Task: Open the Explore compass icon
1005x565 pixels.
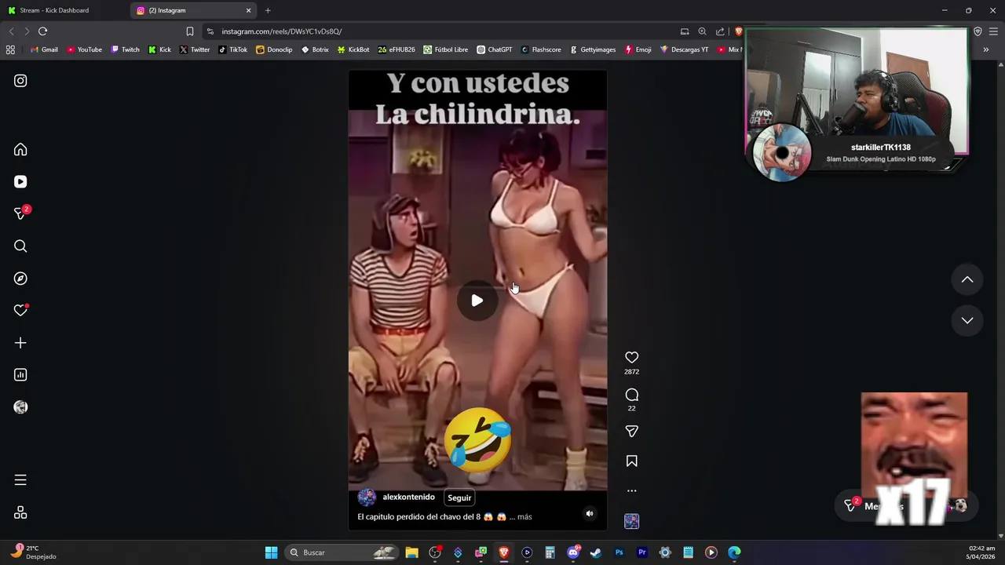Action: (x=20, y=279)
